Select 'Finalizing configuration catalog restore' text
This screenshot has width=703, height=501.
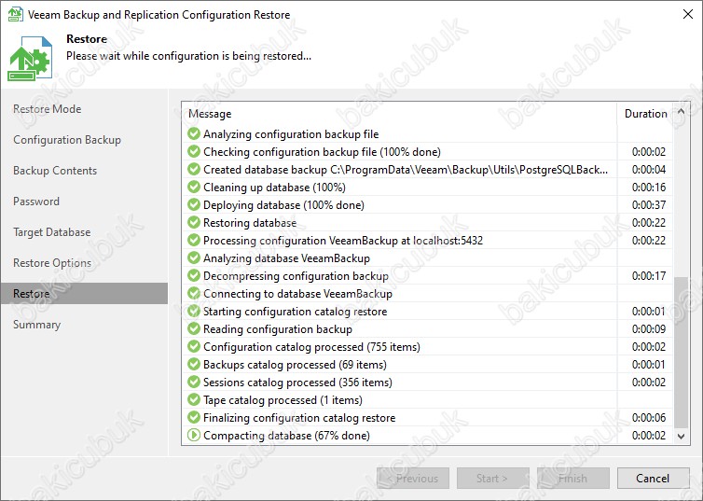[x=299, y=418]
